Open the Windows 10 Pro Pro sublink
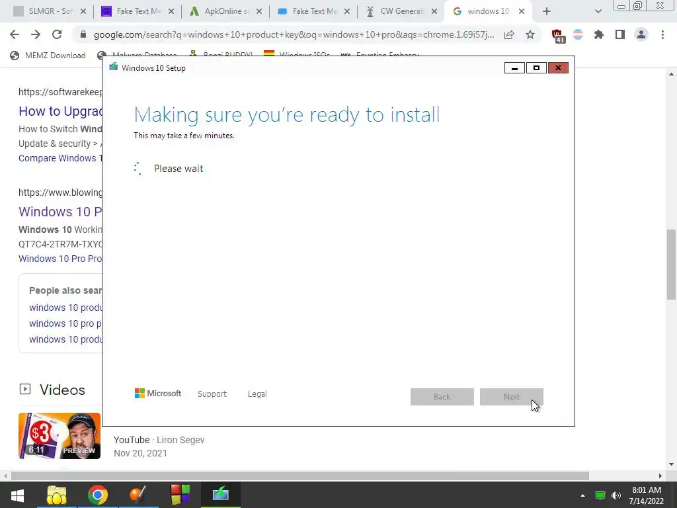Image resolution: width=677 pixels, height=508 pixels. tap(60, 259)
